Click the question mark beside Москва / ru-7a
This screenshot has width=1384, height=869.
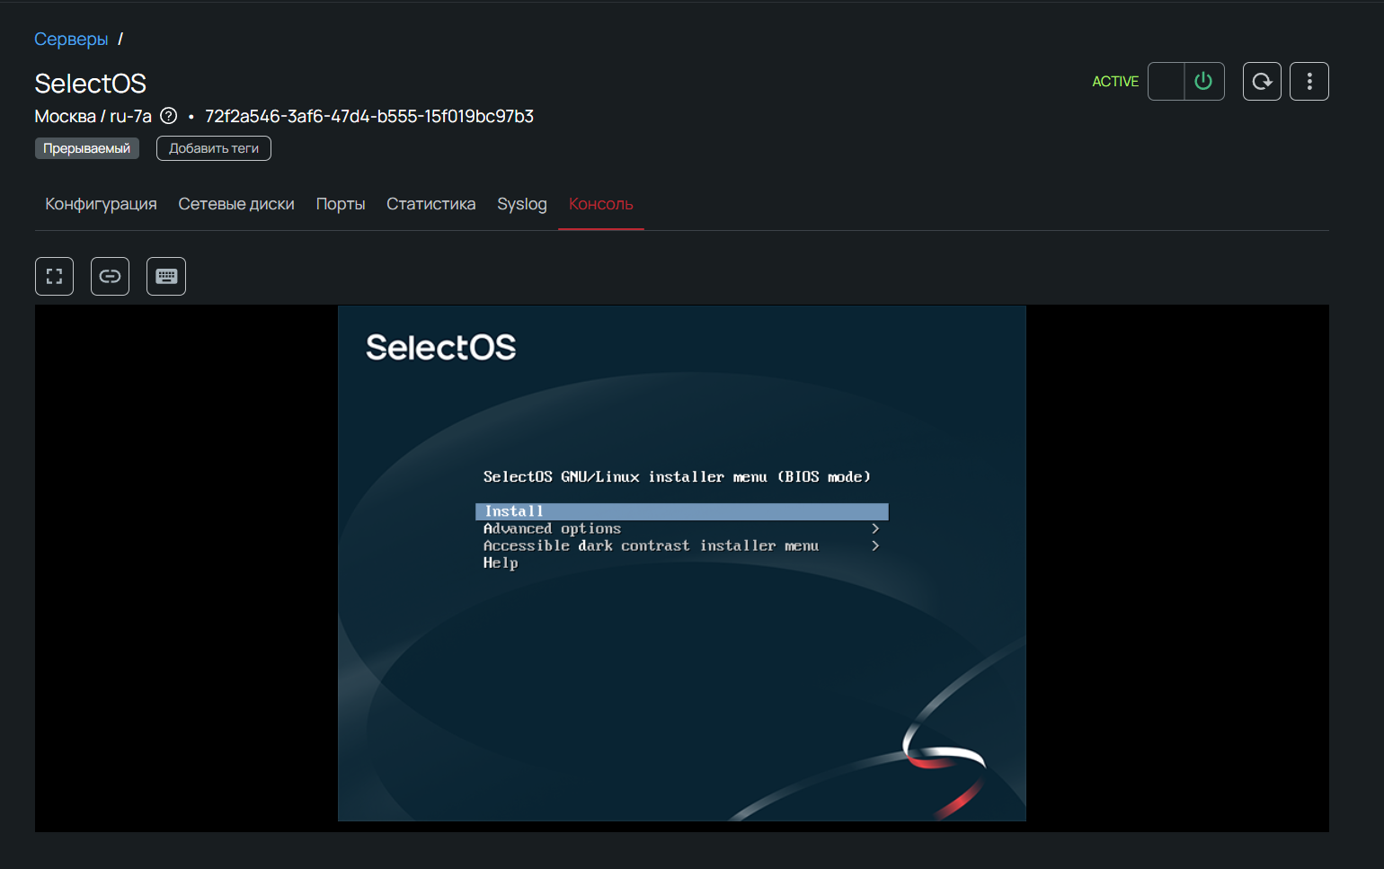(x=168, y=116)
